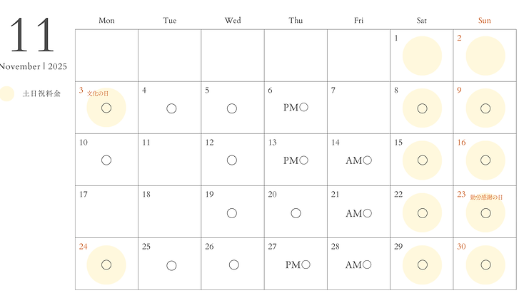Select the AM circle on November 14
The image size is (519, 303).
(367, 160)
